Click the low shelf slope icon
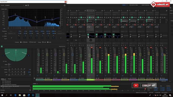 point(19,36)
